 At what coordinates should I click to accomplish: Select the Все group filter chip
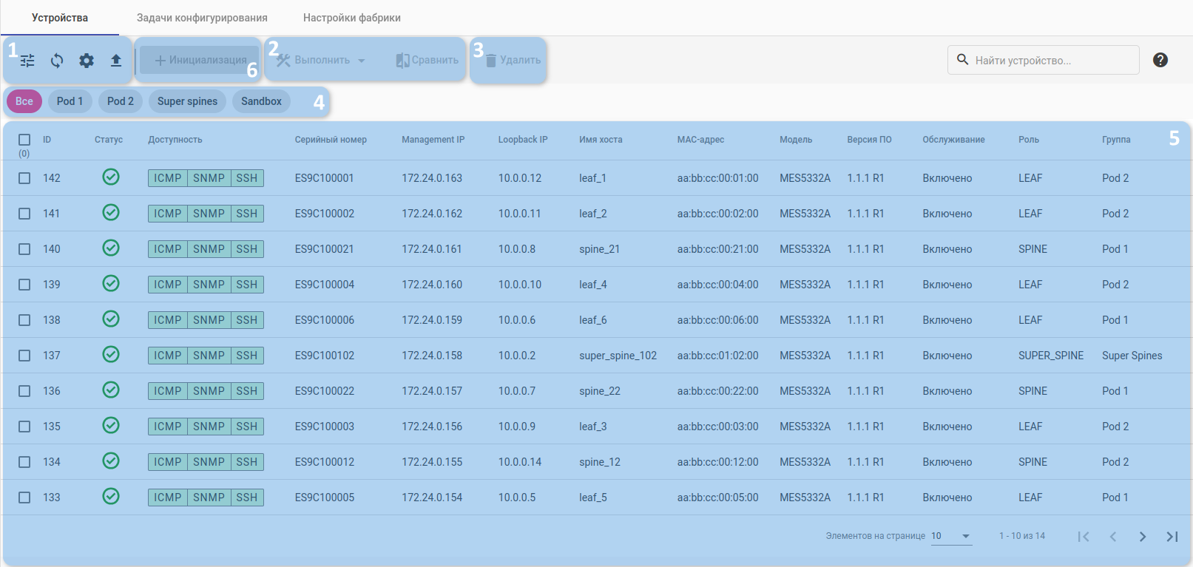coord(24,101)
